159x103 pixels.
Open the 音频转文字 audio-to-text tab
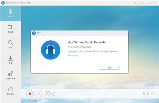(x=11, y=75)
